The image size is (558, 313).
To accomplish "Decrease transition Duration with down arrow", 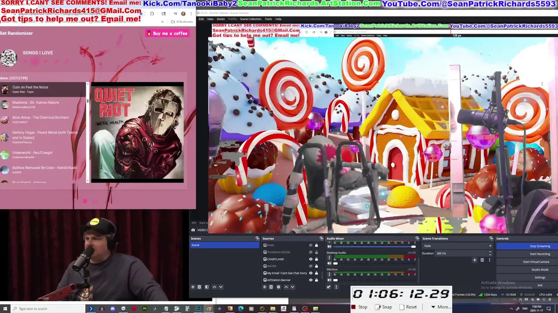I will tap(490, 254).
